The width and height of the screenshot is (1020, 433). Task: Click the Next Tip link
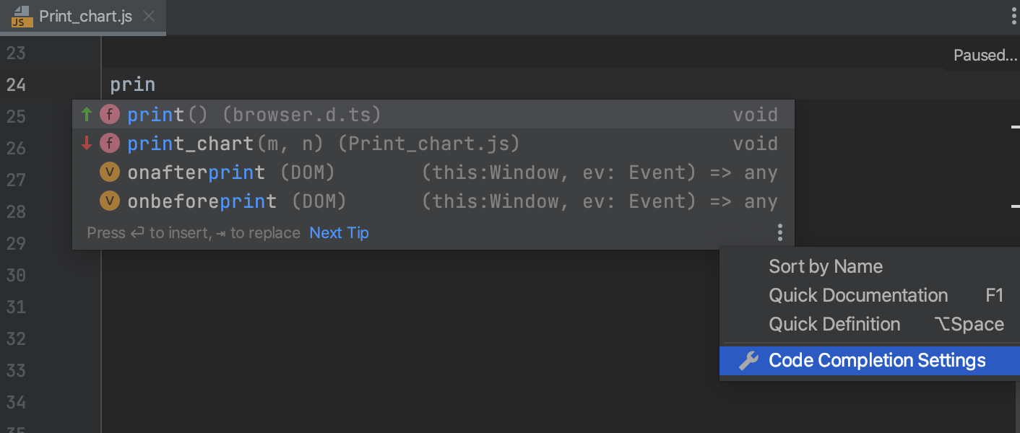click(339, 232)
